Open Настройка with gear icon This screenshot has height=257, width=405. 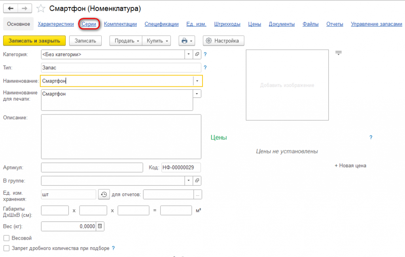coord(223,41)
